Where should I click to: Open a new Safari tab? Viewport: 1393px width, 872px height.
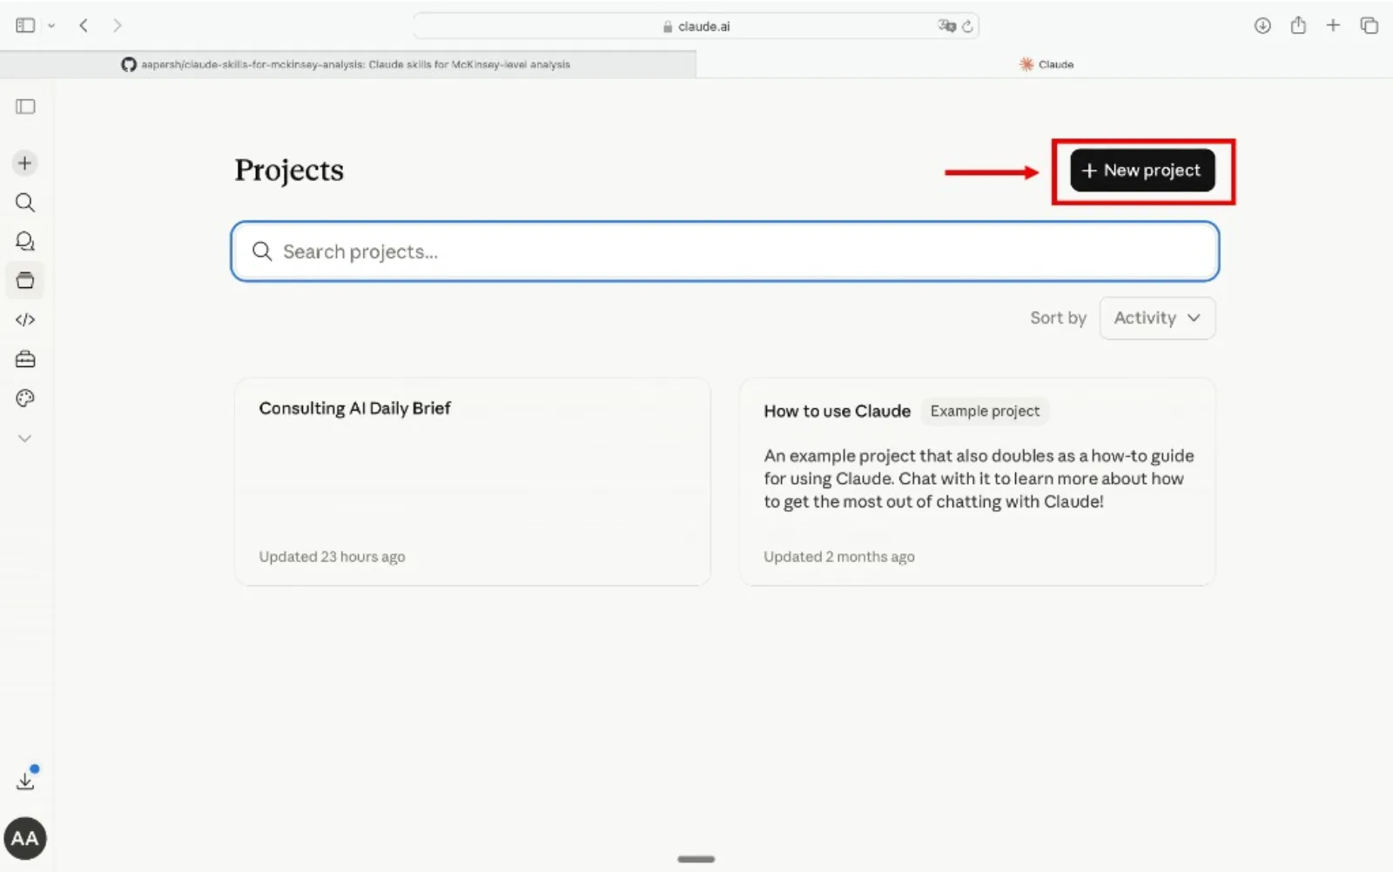(x=1333, y=25)
